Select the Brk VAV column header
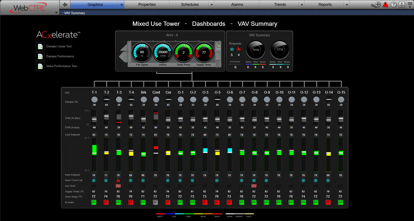 click(144, 92)
